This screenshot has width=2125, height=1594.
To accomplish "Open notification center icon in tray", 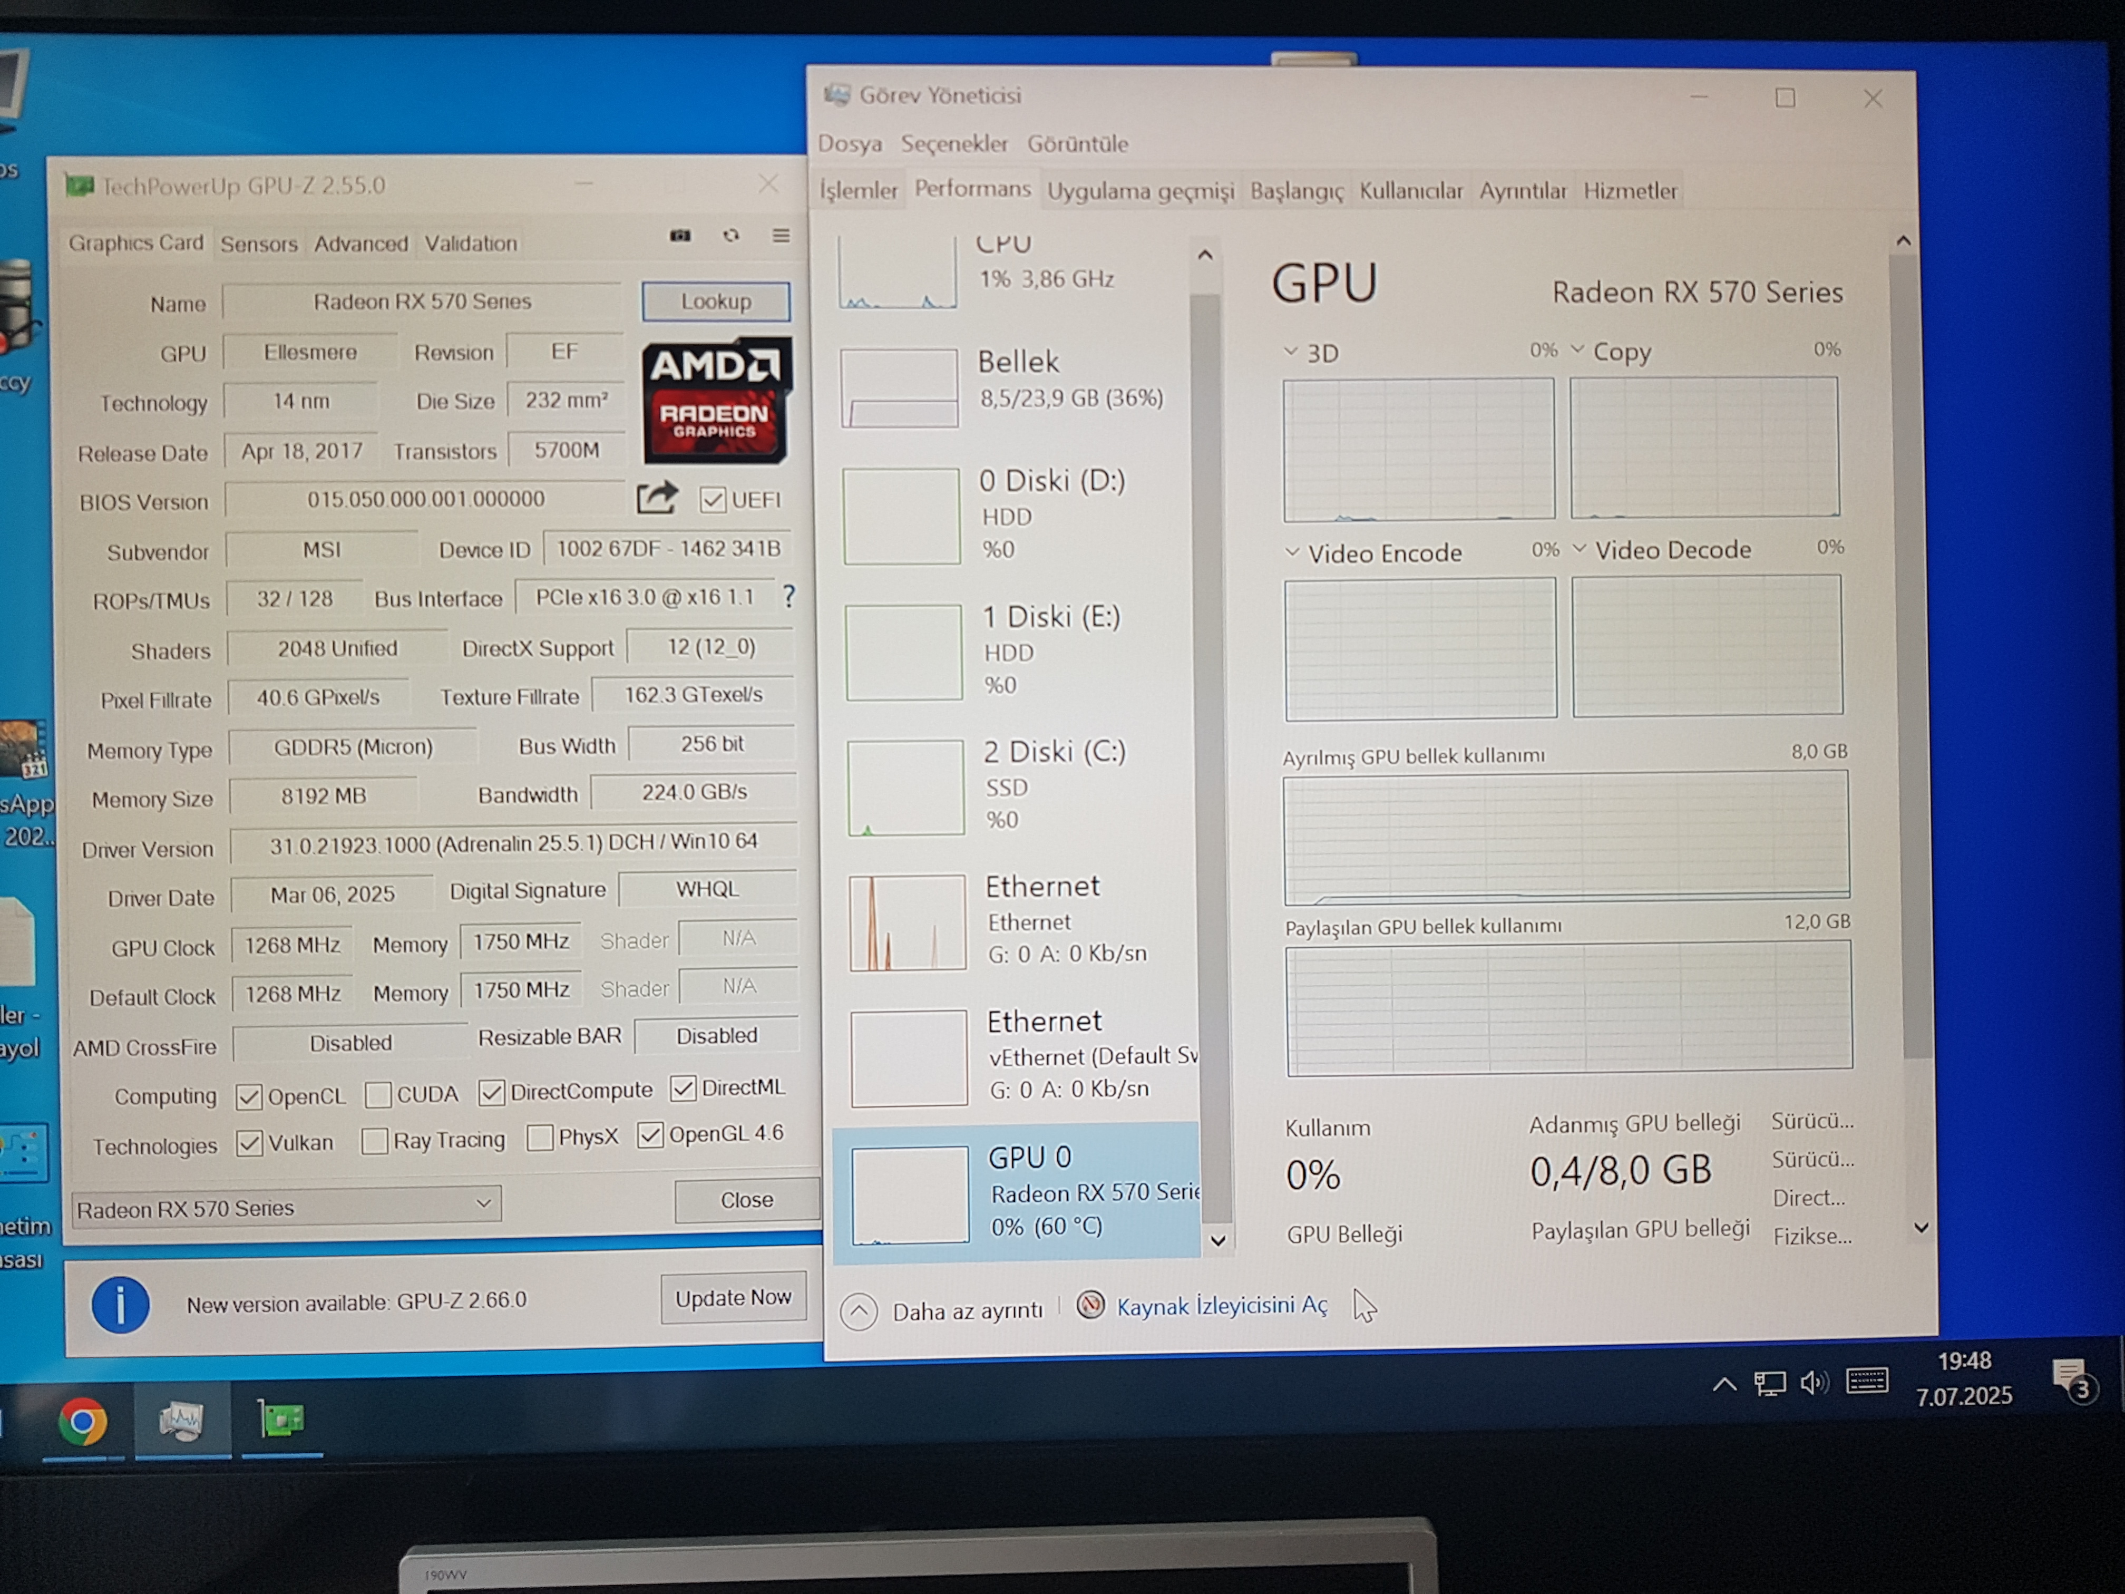I will click(2072, 1380).
